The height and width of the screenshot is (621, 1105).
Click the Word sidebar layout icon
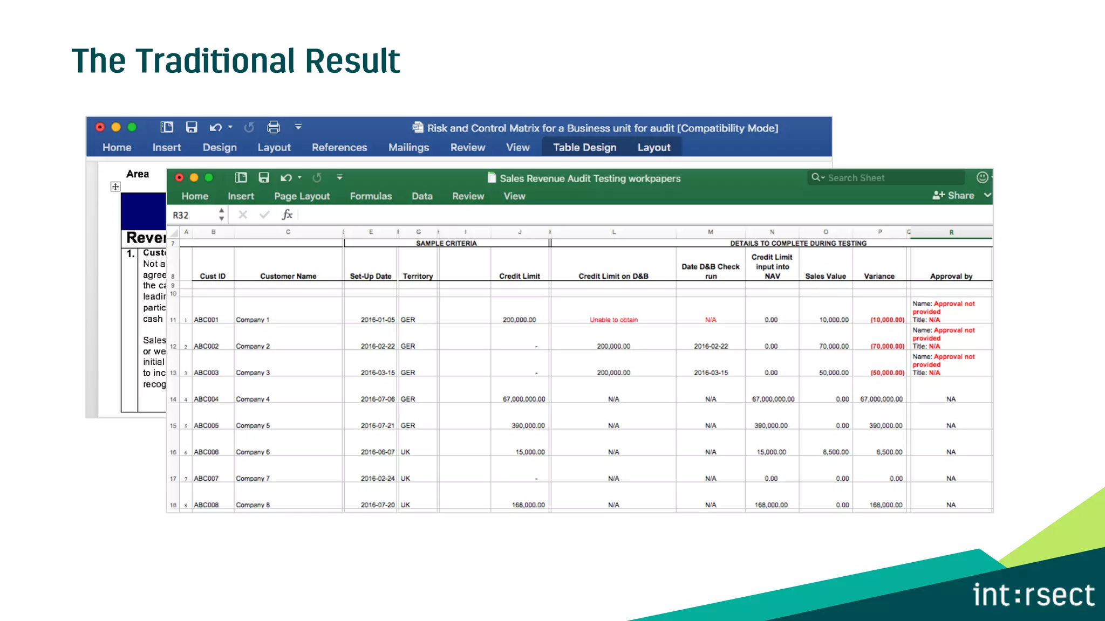click(x=167, y=127)
